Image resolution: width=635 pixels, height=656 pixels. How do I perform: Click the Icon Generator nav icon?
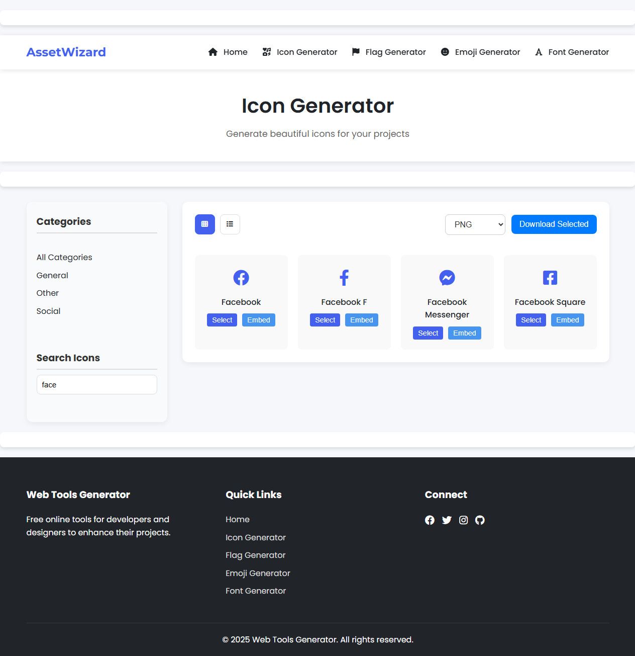coord(267,52)
